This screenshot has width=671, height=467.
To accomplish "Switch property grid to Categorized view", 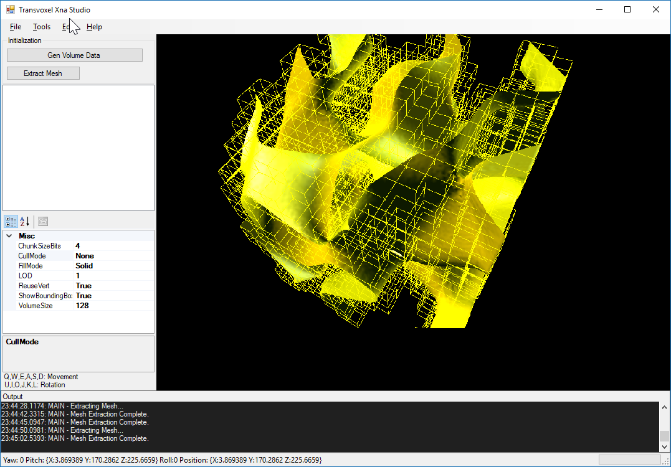I will [x=10, y=221].
